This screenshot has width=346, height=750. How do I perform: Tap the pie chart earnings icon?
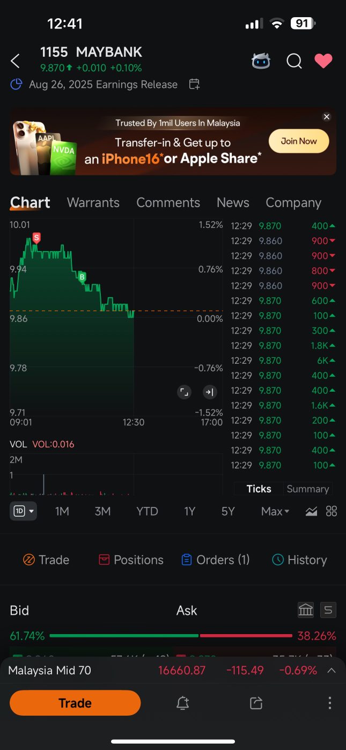click(x=16, y=84)
